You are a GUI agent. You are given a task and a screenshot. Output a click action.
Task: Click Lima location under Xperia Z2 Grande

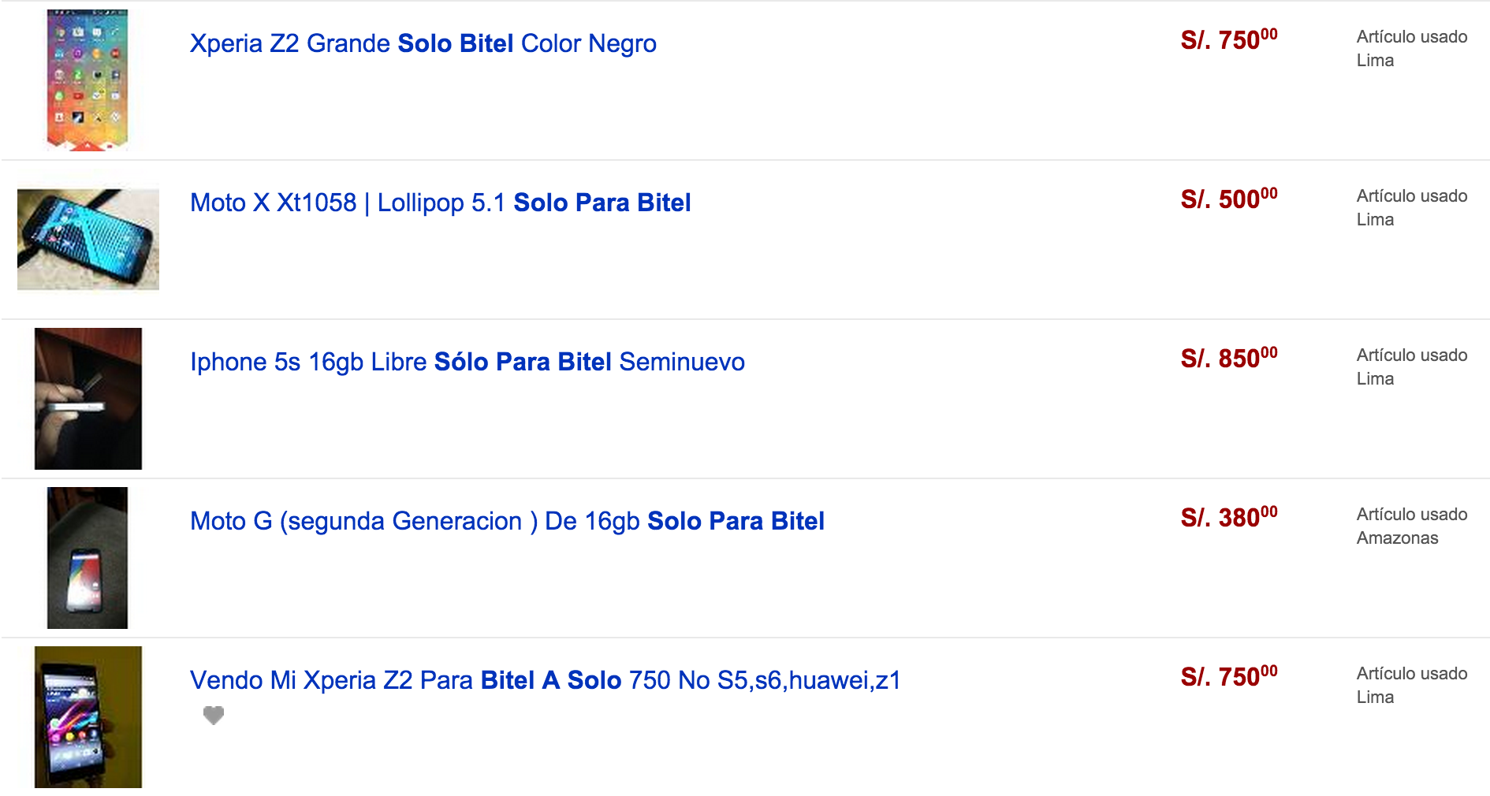(x=1375, y=61)
